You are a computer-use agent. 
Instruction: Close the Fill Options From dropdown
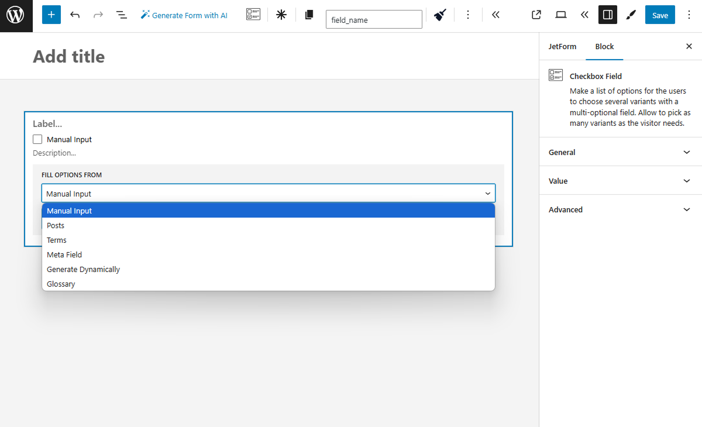(x=269, y=193)
